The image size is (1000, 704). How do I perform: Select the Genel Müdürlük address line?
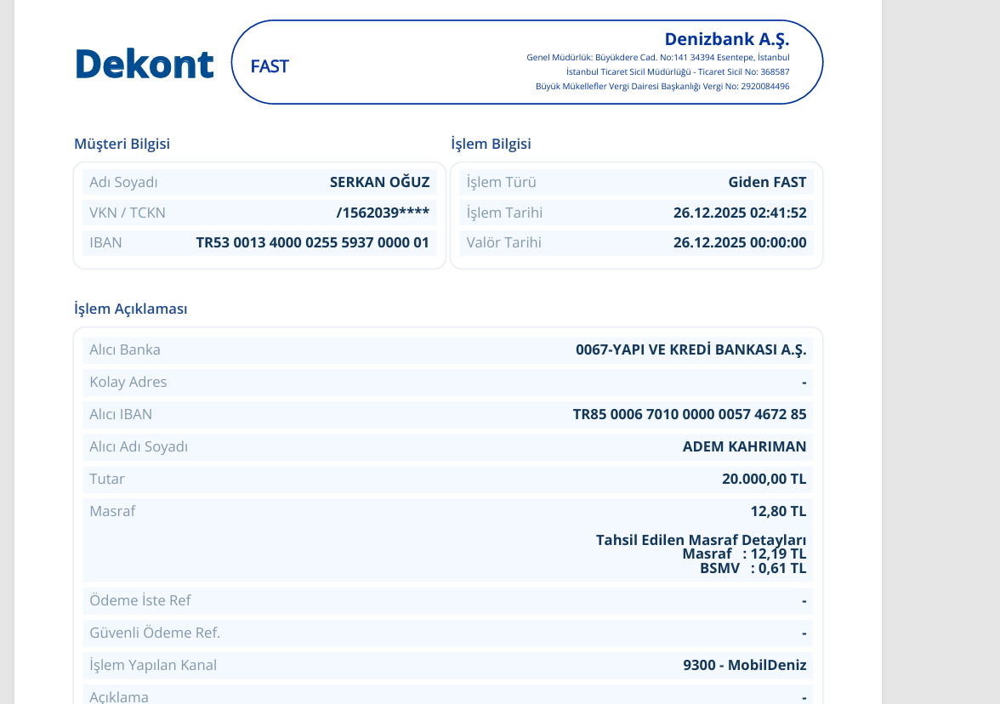tap(657, 58)
